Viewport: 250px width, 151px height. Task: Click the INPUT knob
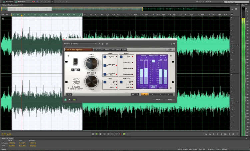click(x=92, y=63)
